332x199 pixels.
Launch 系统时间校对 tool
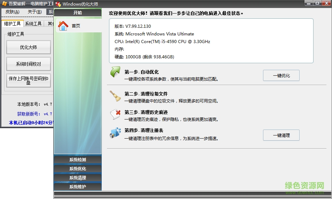pyautogui.click(x=28, y=64)
